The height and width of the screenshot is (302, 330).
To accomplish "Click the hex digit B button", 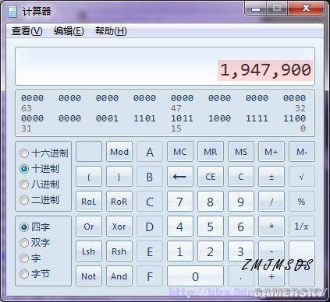I will [150, 177].
